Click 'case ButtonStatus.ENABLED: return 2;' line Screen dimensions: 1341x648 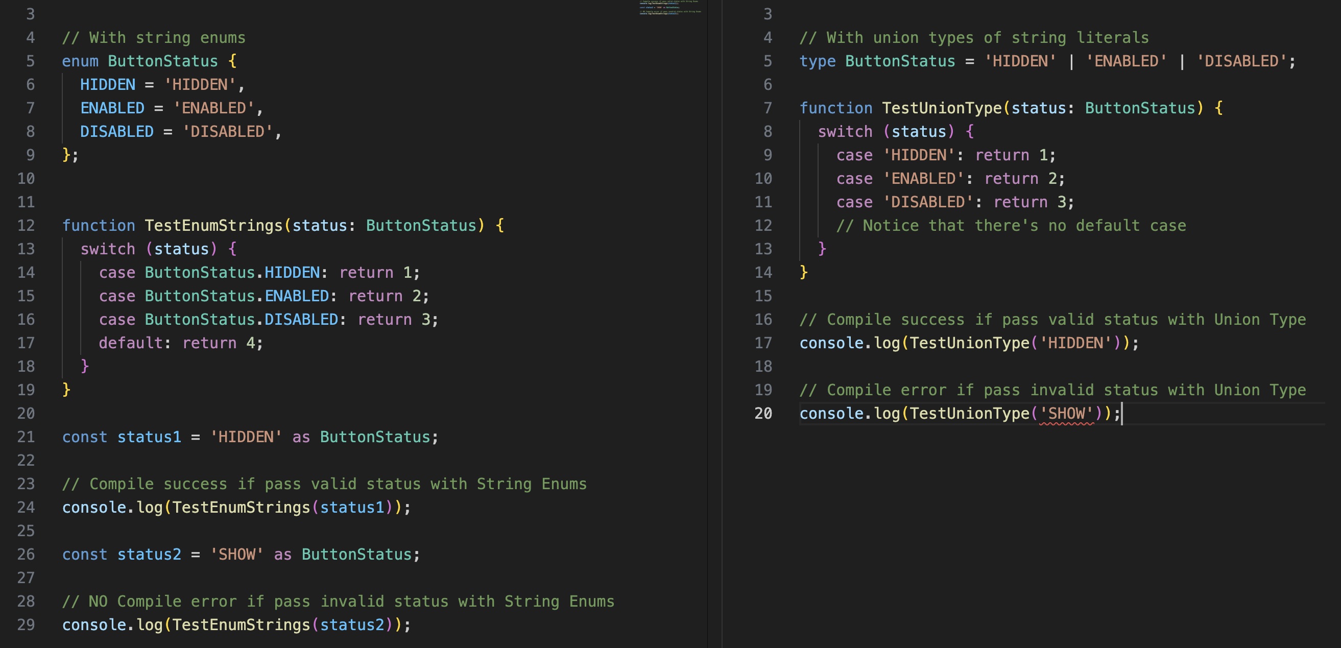(264, 296)
